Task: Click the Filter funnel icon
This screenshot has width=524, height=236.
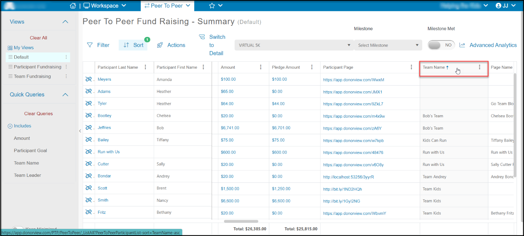Action: pyautogui.click(x=90, y=45)
